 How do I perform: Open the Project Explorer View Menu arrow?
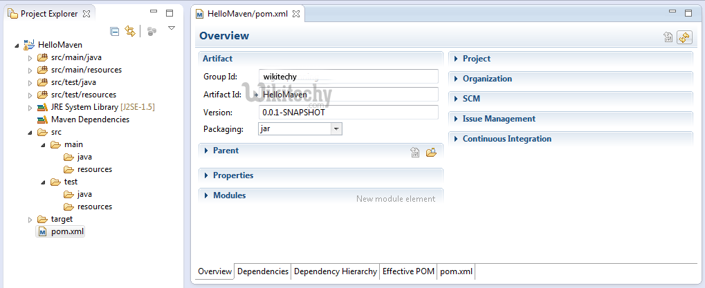pyautogui.click(x=172, y=28)
